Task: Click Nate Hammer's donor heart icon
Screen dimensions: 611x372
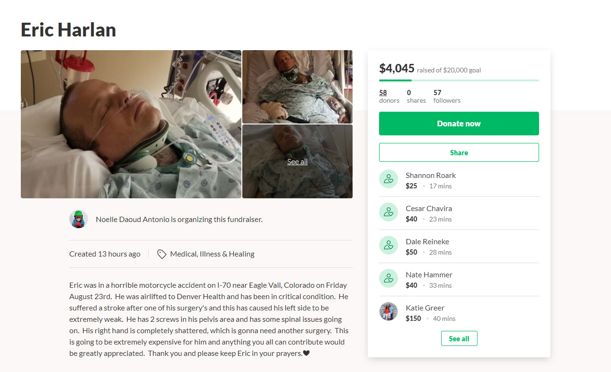Action: point(389,278)
